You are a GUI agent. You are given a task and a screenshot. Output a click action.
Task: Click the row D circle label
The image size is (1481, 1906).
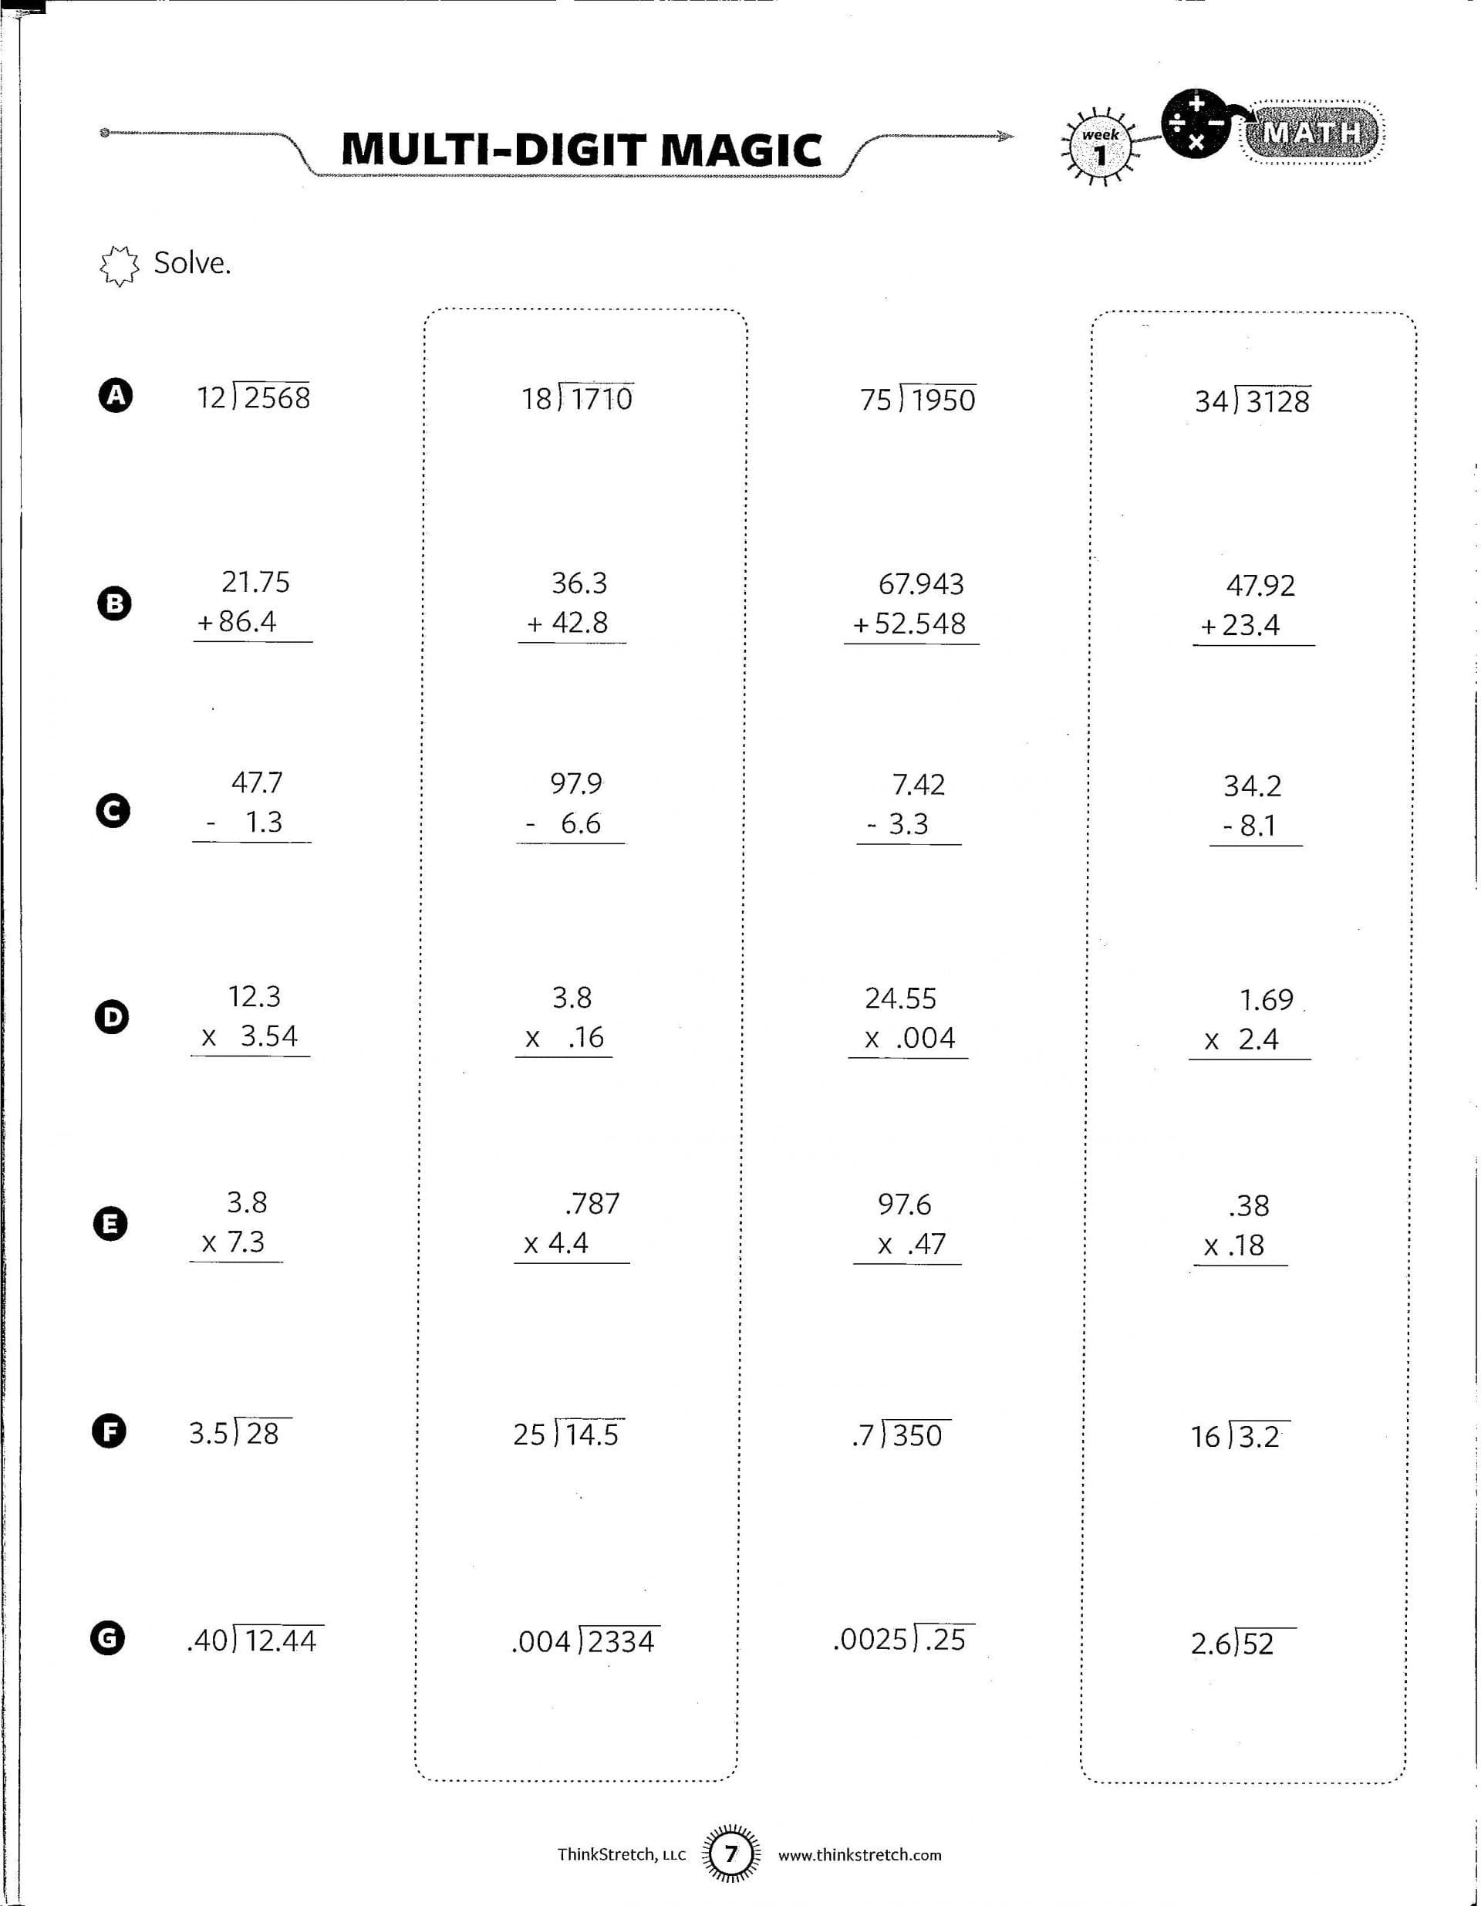112,1018
